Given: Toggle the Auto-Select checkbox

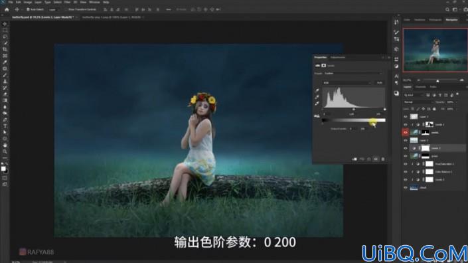Looking at the screenshot, I should click(28, 9).
